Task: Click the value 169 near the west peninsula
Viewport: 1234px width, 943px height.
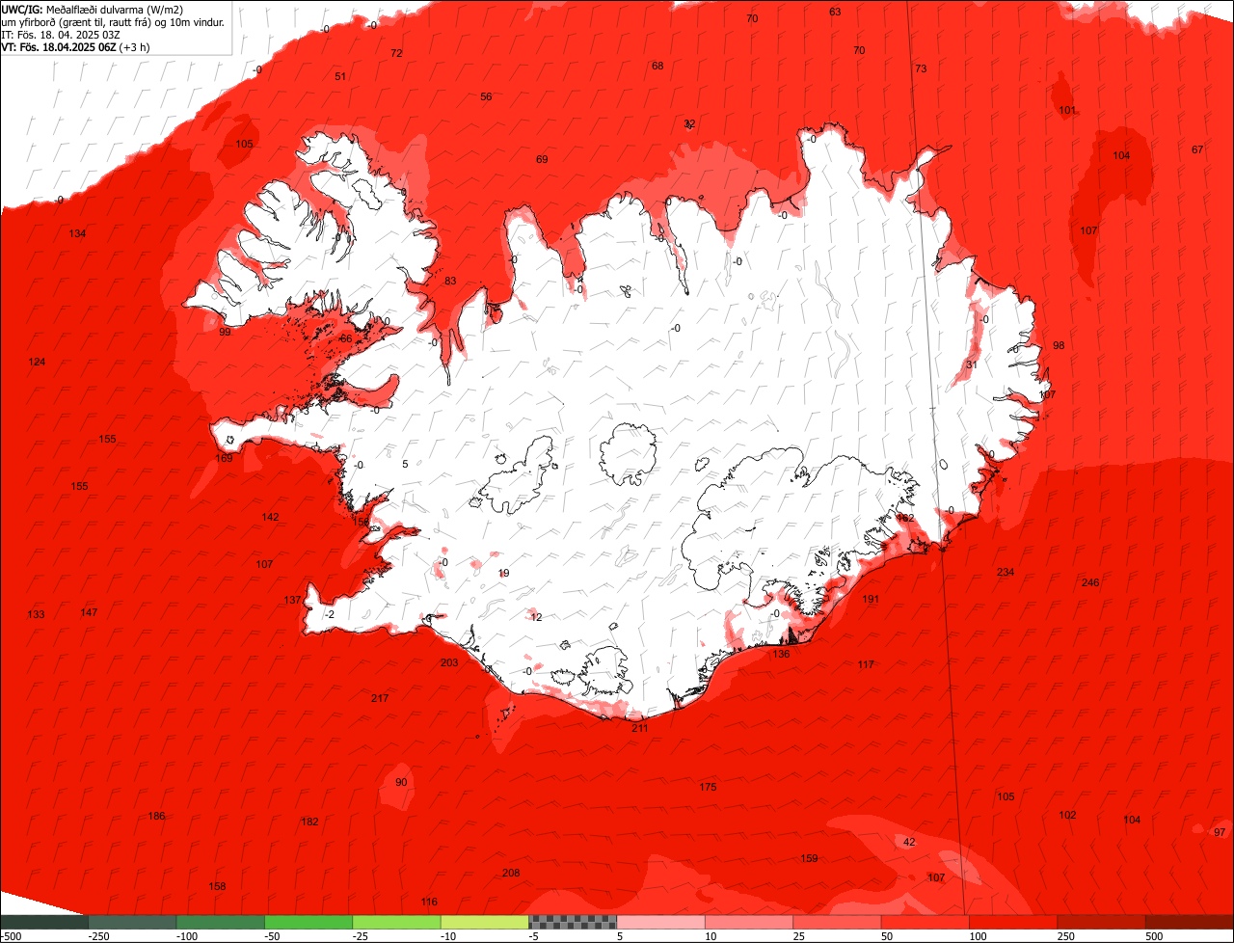Action: pos(224,458)
